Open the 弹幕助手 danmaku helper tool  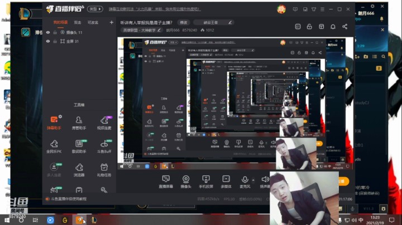[54, 123]
